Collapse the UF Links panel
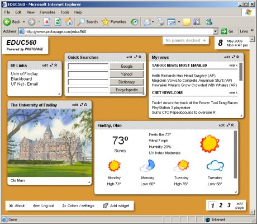Image resolution: width=257 pixels, height=224 pixels. pos(56,65)
